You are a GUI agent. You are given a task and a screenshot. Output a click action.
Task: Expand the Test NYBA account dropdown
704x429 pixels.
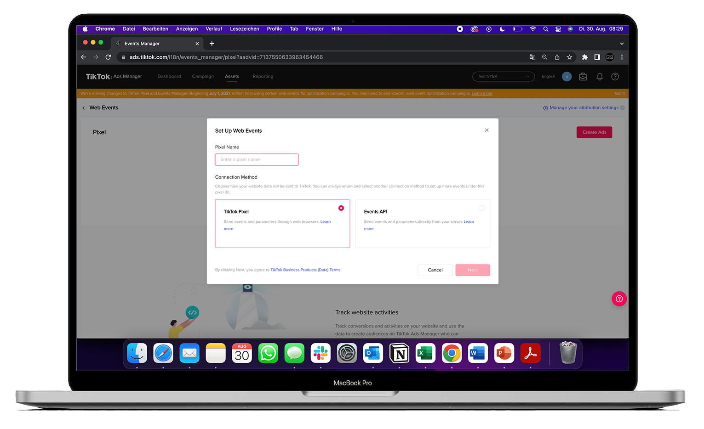pyautogui.click(x=504, y=77)
